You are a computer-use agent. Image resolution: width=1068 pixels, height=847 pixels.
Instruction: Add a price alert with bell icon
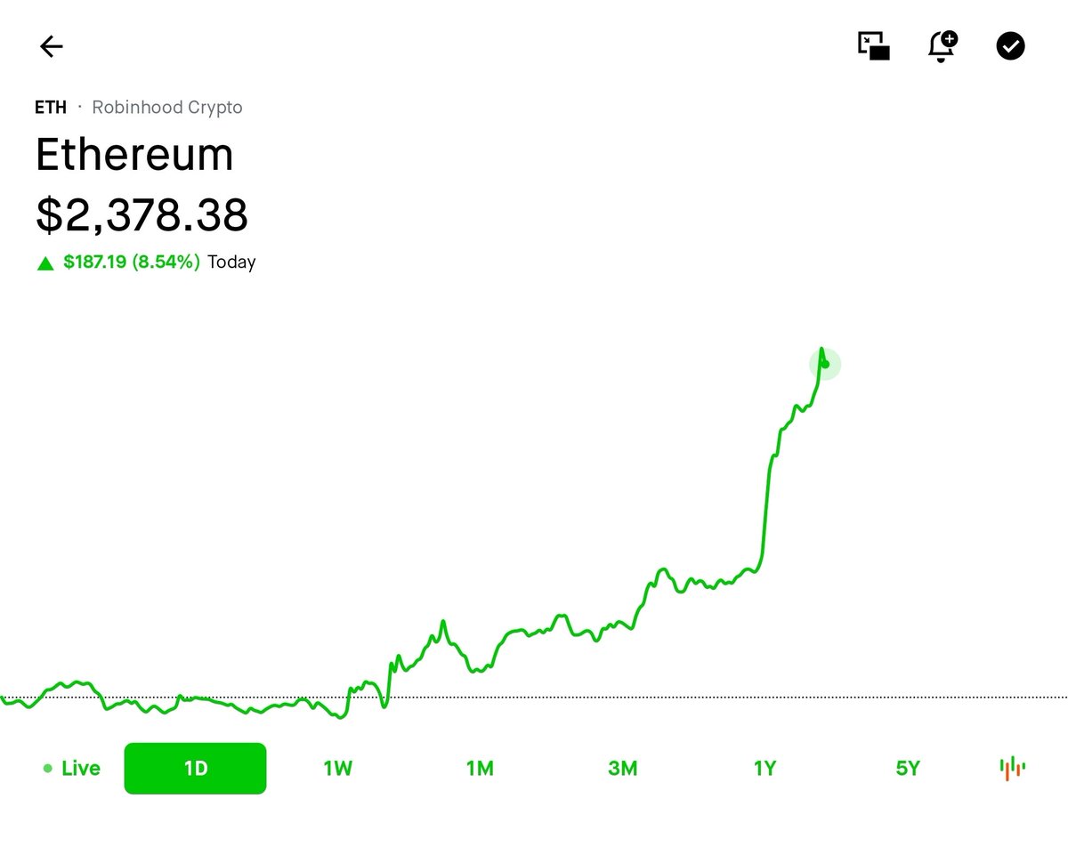tap(943, 45)
